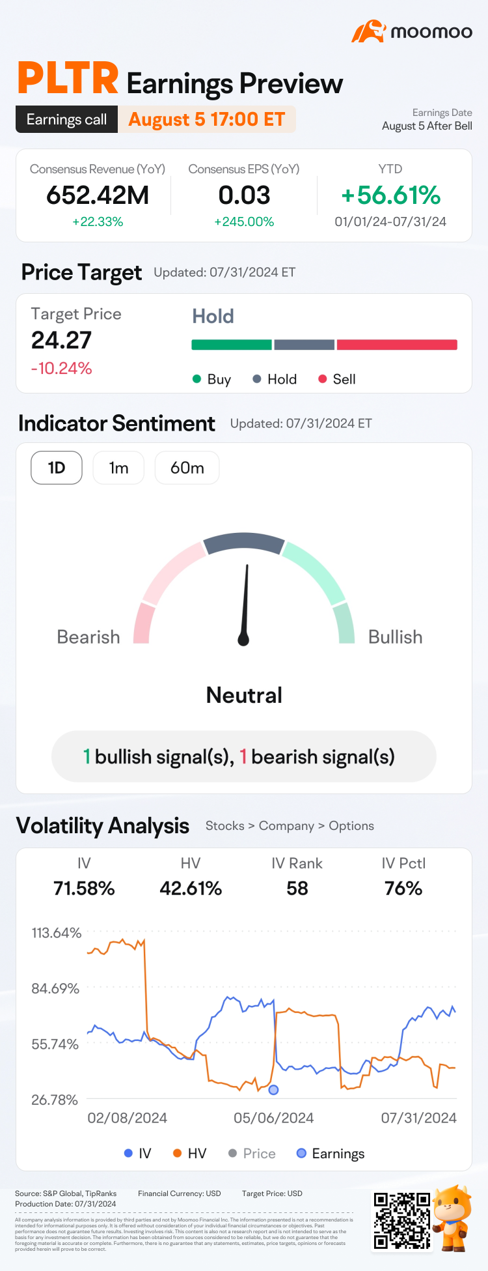Screen dimensions: 488x1271
Task: Toggle the HV series in the chart legend
Action: pos(189,1153)
